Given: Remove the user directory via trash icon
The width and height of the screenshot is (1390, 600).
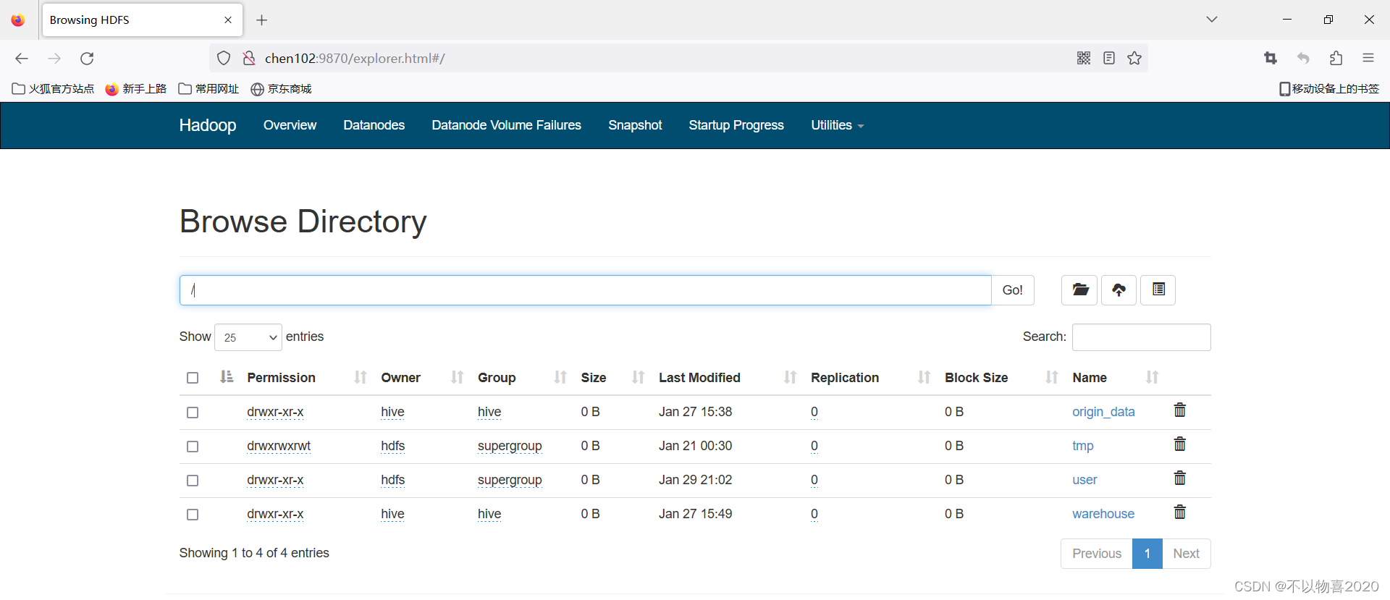Looking at the screenshot, I should [x=1180, y=478].
